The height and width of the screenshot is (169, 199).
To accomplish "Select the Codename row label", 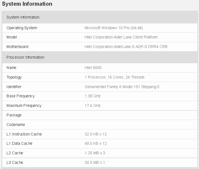I will point(16,125).
